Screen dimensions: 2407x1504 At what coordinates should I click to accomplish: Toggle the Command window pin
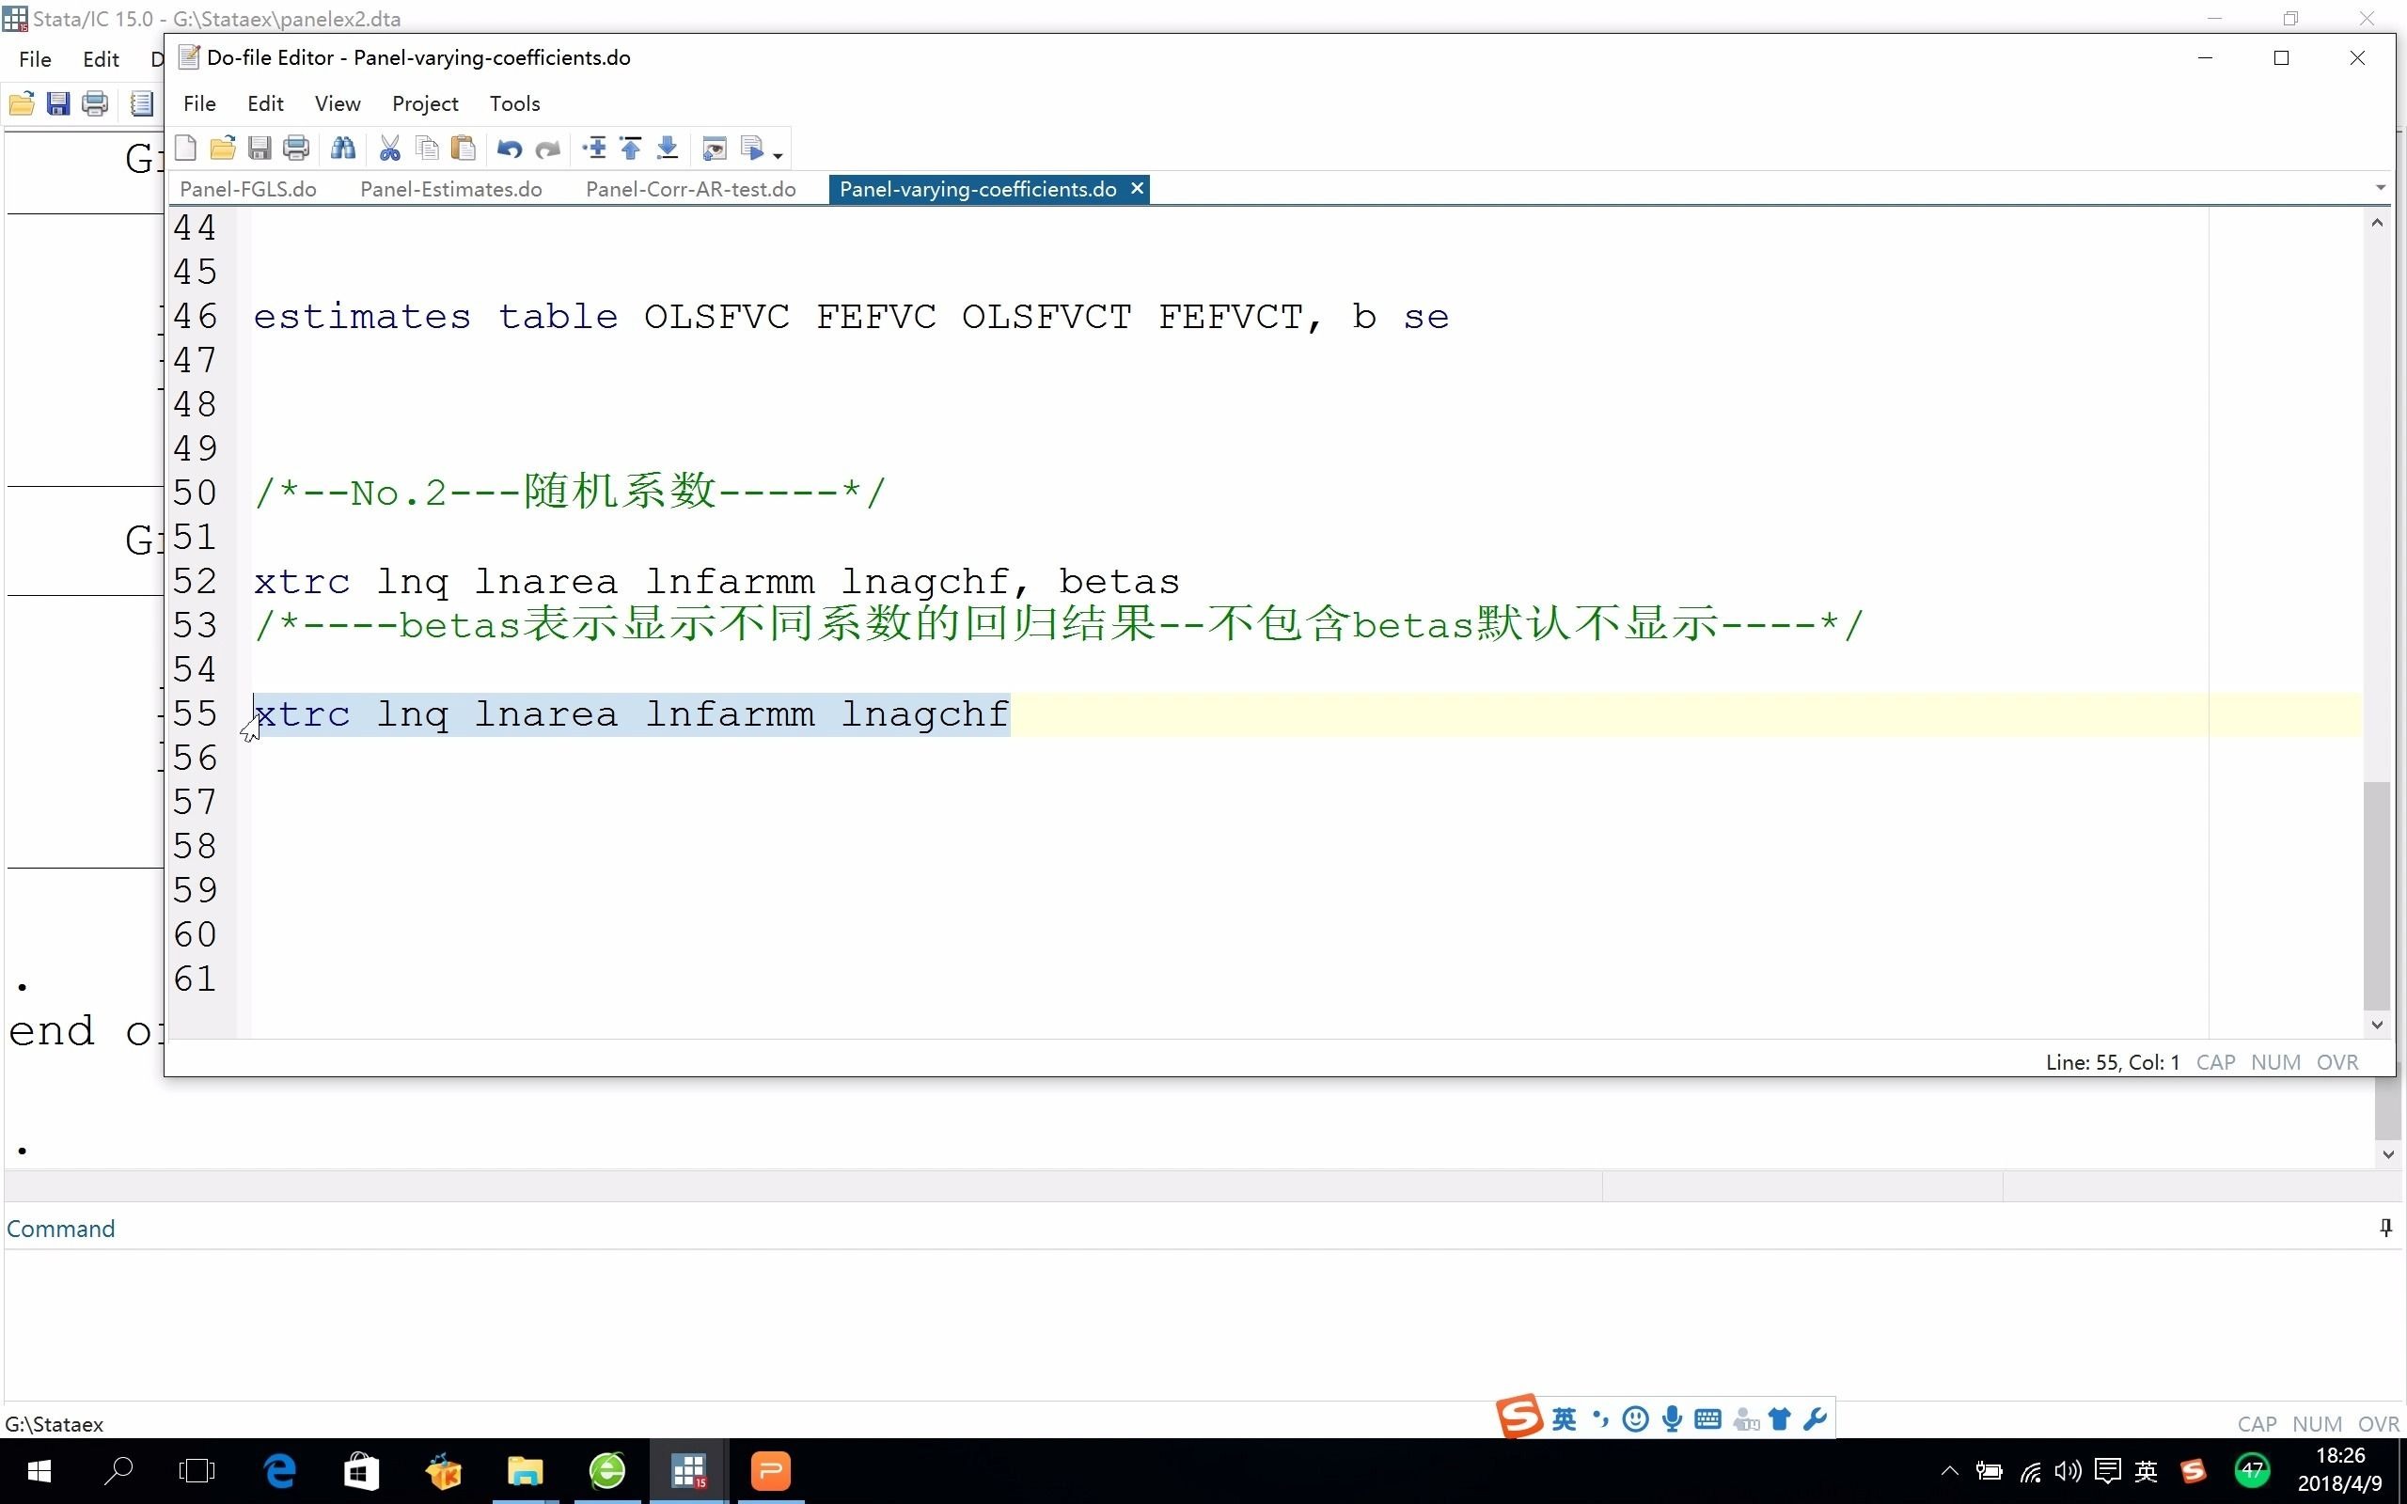pyautogui.click(x=2385, y=1229)
